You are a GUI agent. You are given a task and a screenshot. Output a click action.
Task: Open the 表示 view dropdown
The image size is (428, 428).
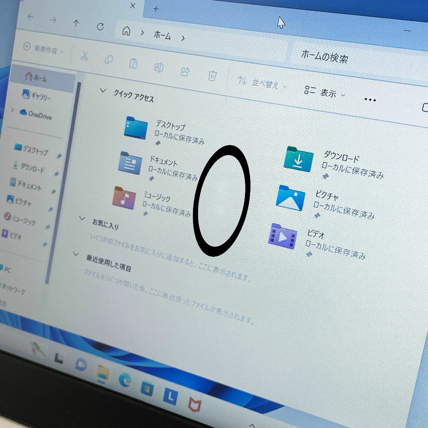pos(325,92)
